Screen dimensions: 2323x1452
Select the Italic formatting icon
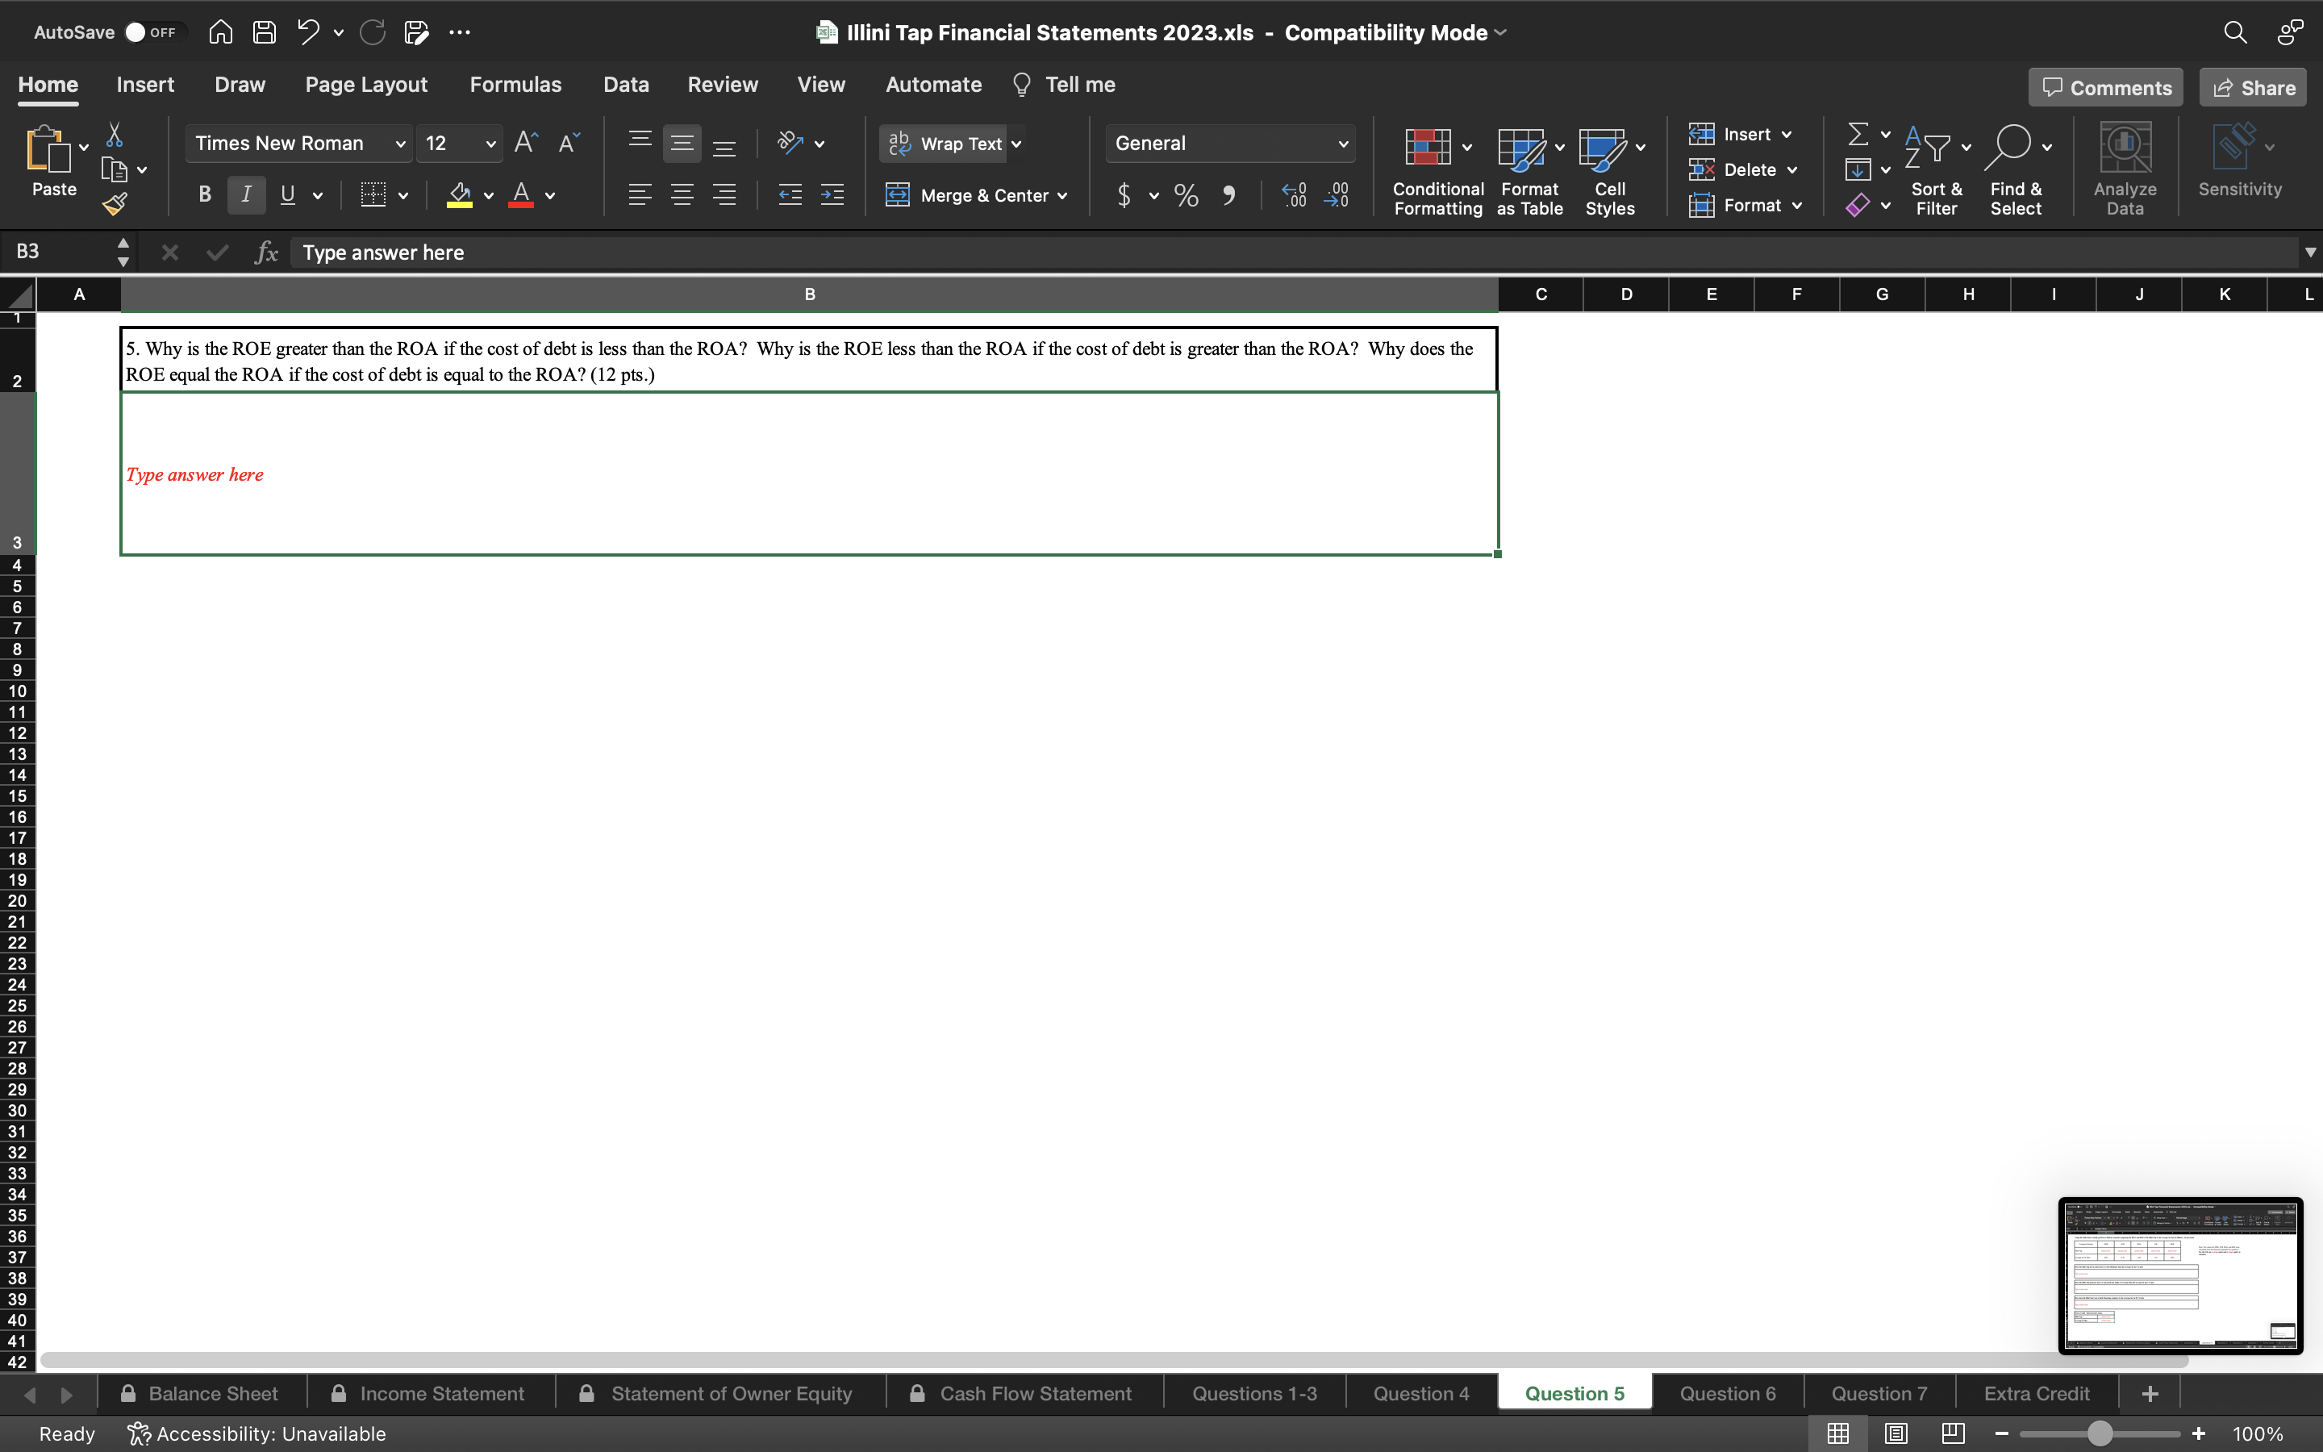click(246, 195)
